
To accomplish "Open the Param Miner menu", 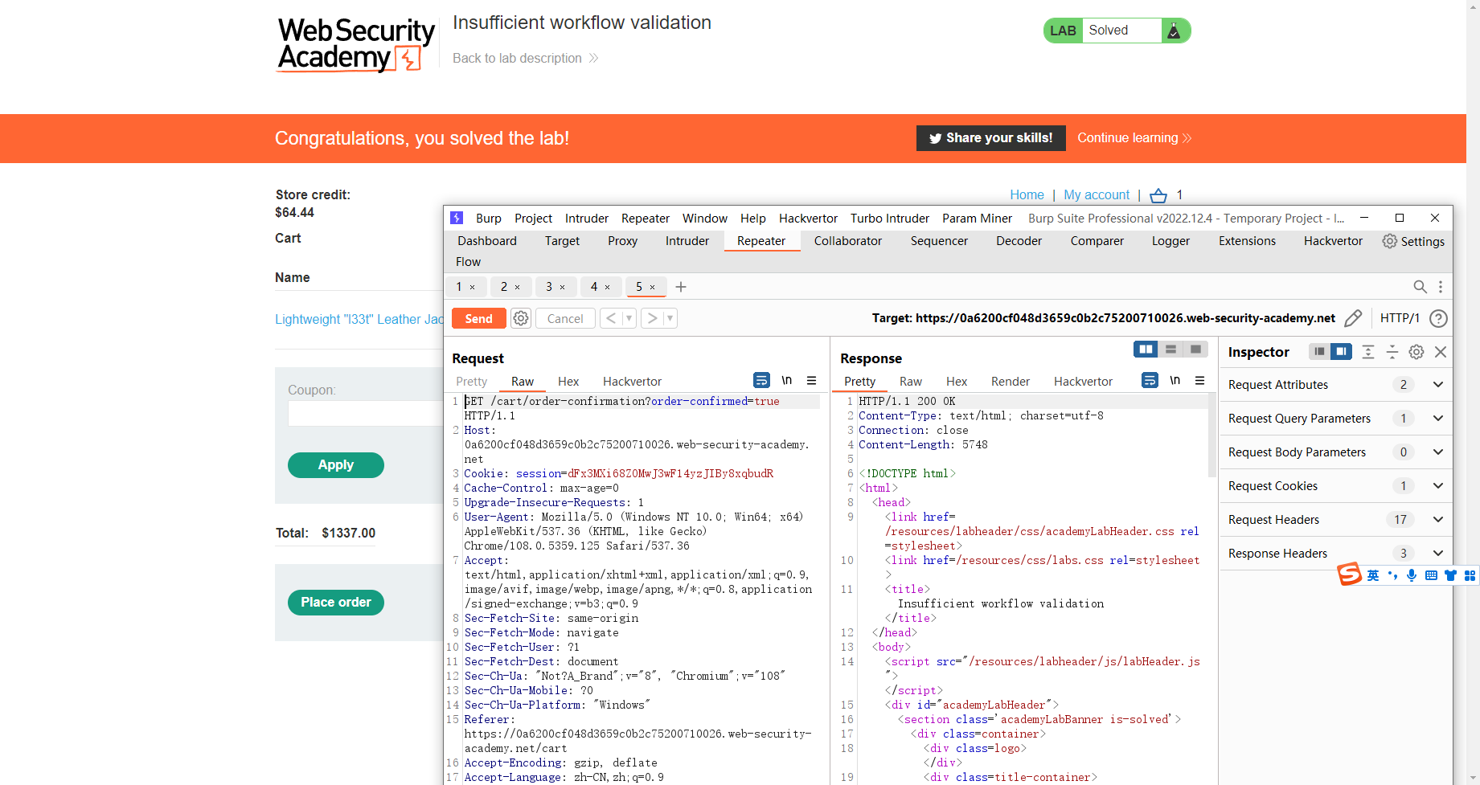I will coord(977,219).
